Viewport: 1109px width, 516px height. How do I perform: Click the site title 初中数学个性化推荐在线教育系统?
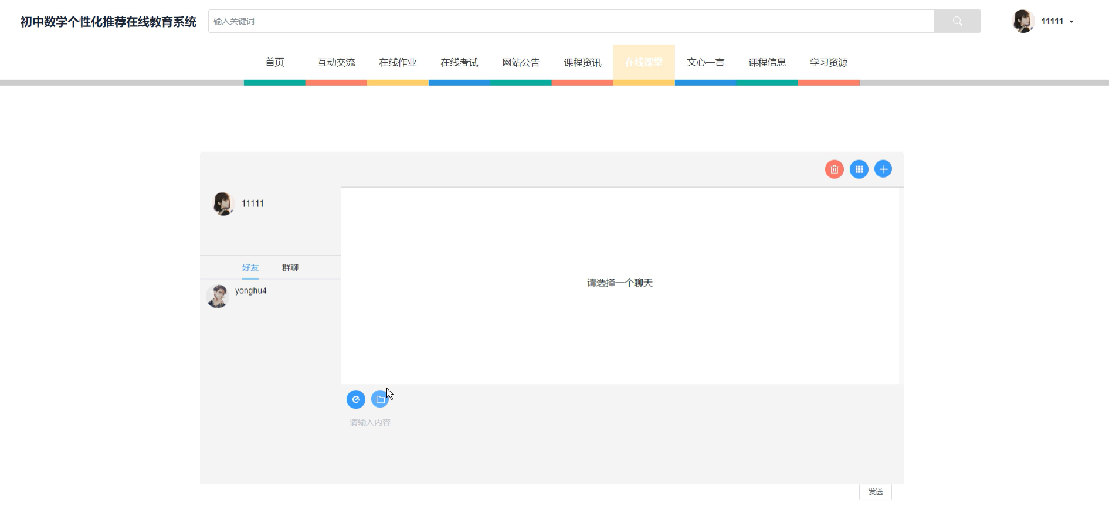pos(108,22)
